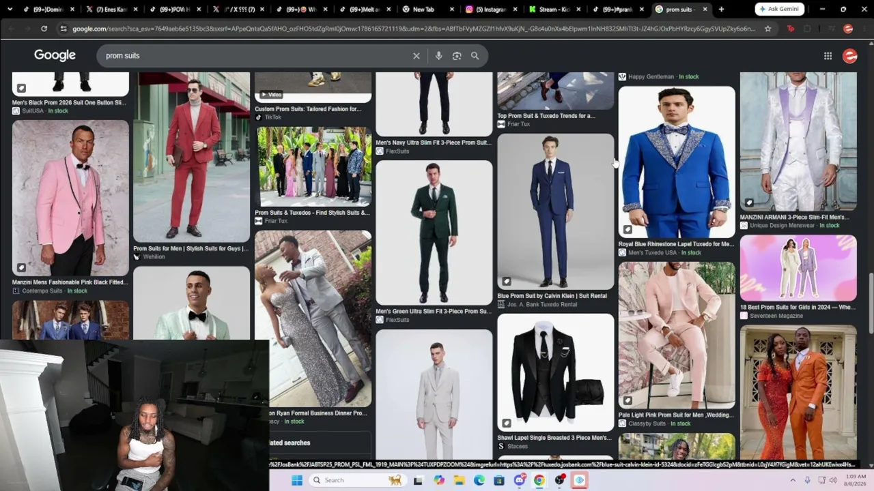Open the beige suit image
This screenshot has height=491, width=874.
(x=434, y=394)
